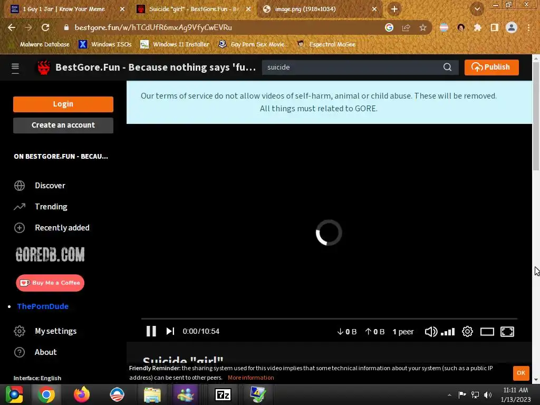Screen dimensions: 540x405
Task: Adjust the volume level bars
Action: [448, 332]
